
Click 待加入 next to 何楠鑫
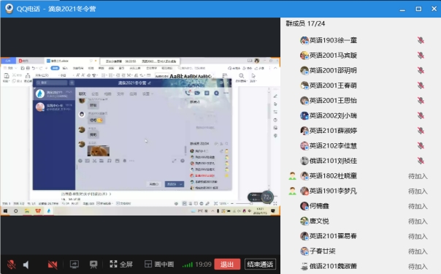(418, 206)
